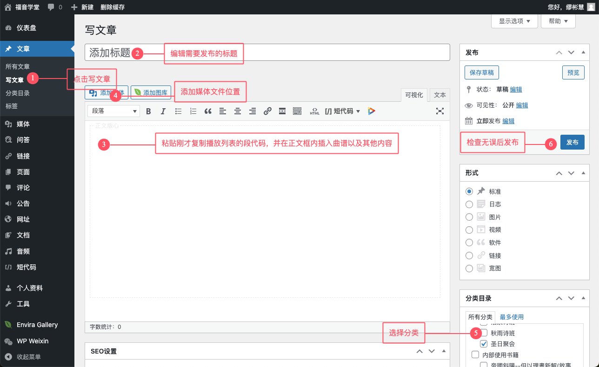This screenshot has height=367, width=599.
Task: Insert or edit a link
Action: click(x=267, y=111)
